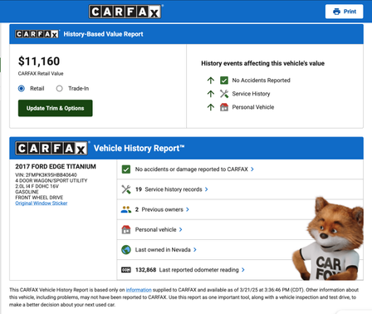Open the Original Window Sticker link

(42, 204)
